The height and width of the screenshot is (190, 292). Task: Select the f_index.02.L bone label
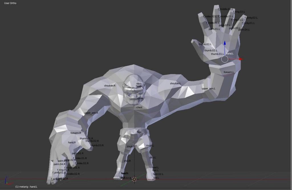(210, 16)
